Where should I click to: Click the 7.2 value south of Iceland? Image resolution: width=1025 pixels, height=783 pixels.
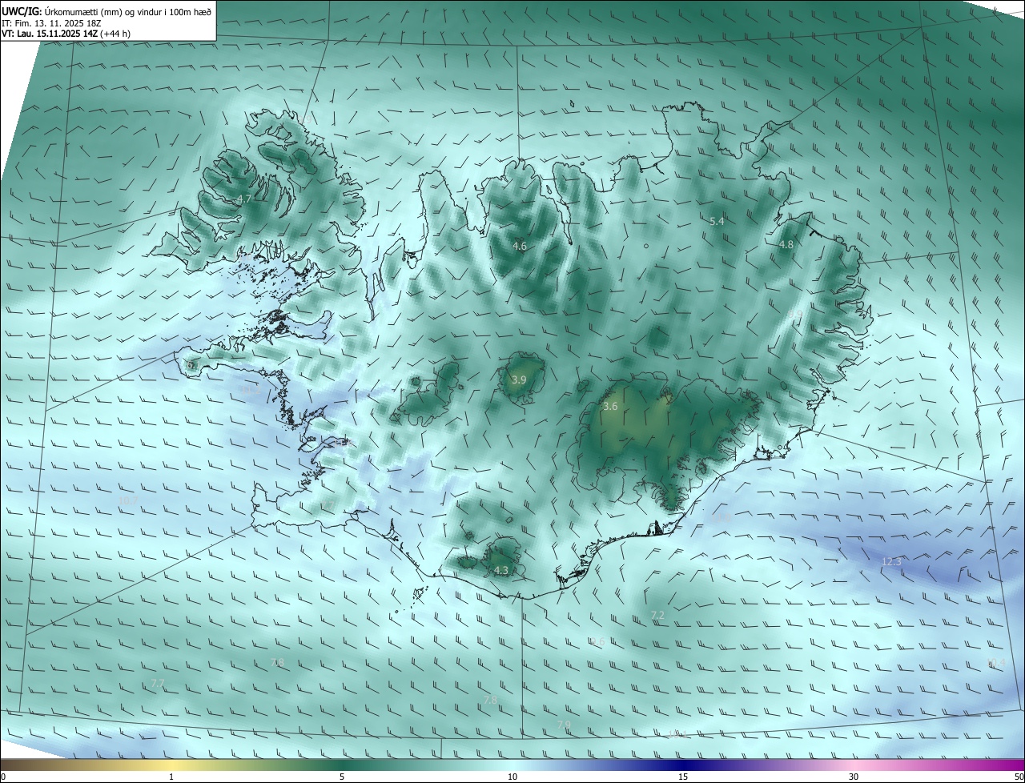(657, 616)
